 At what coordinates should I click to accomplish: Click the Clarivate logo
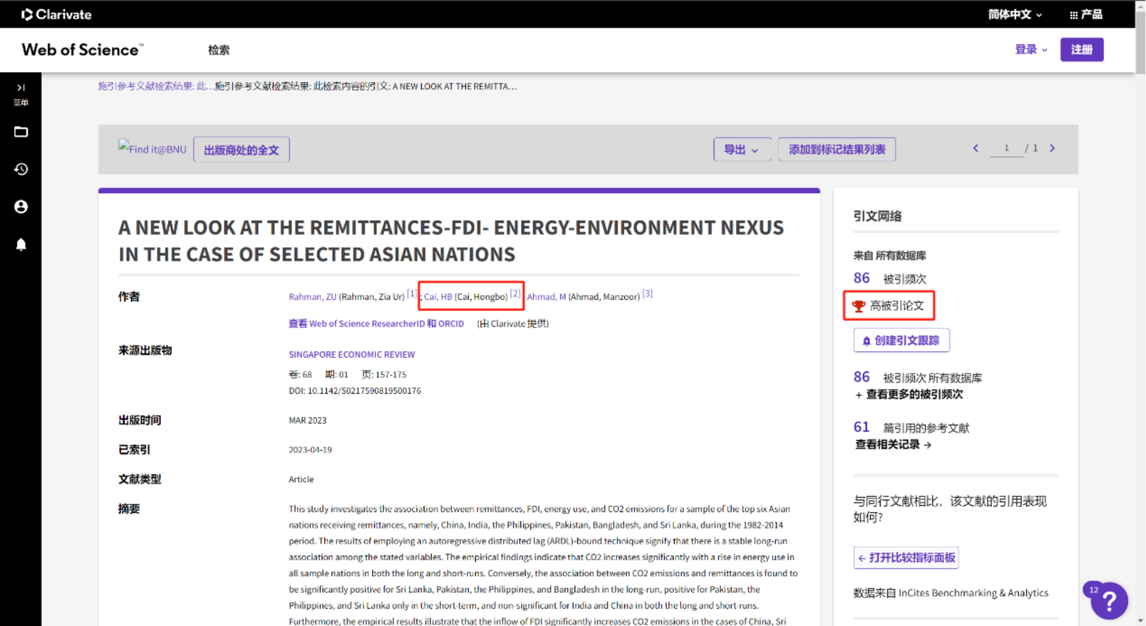pos(56,15)
